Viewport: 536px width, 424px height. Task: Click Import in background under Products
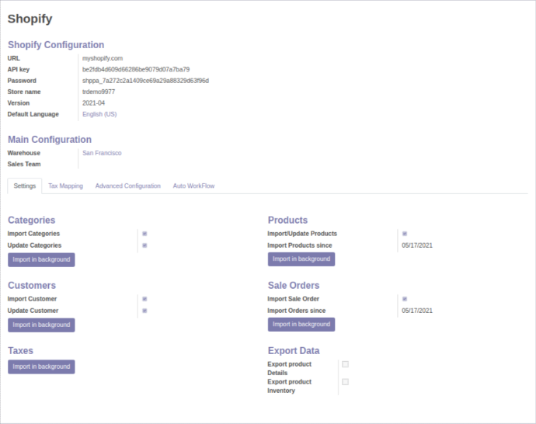click(301, 259)
